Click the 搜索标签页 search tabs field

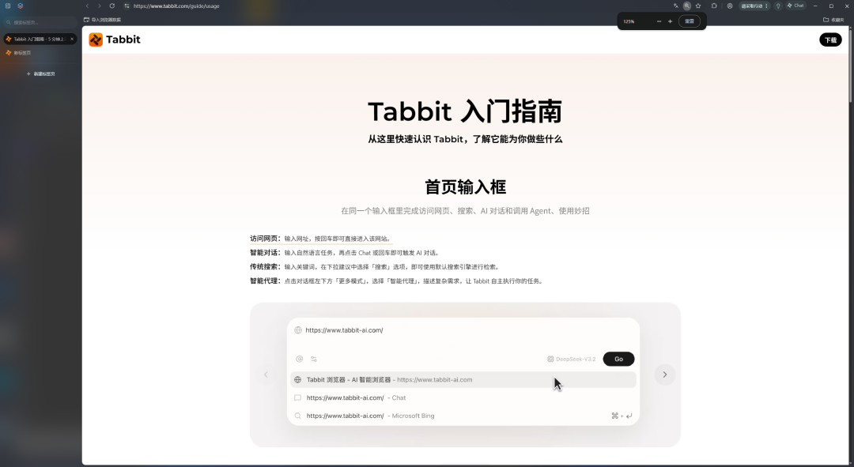pos(40,22)
